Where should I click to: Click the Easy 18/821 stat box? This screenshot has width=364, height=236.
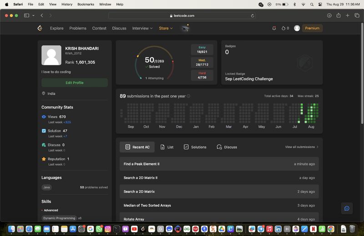[202, 49]
